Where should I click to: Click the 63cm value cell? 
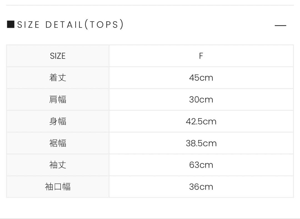pyautogui.click(x=201, y=165)
